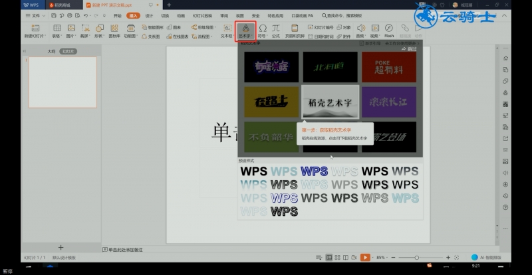532x275 pixels.
Task: Insert a Flash file
Action: [389, 31]
